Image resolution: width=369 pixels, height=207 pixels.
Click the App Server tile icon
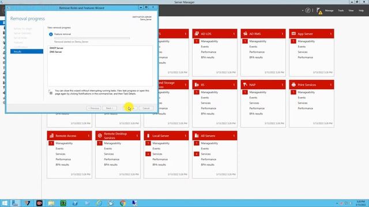293,34
